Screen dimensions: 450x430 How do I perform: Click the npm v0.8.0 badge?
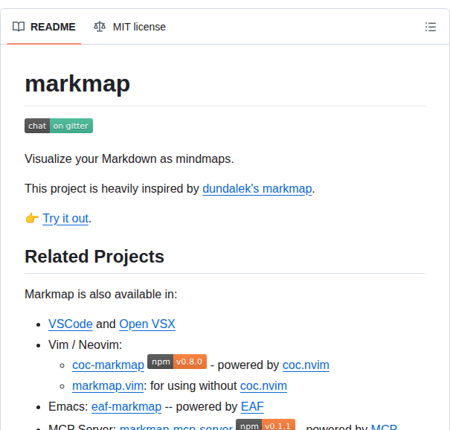(177, 362)
